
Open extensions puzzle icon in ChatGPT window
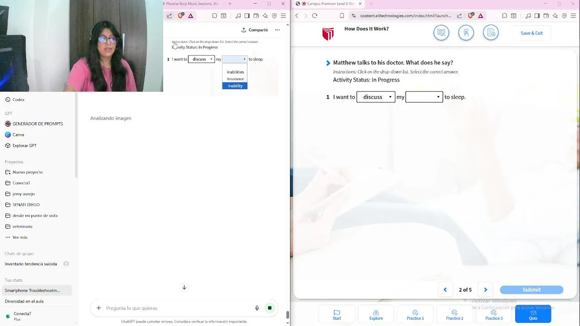click(x=214, y=15)
